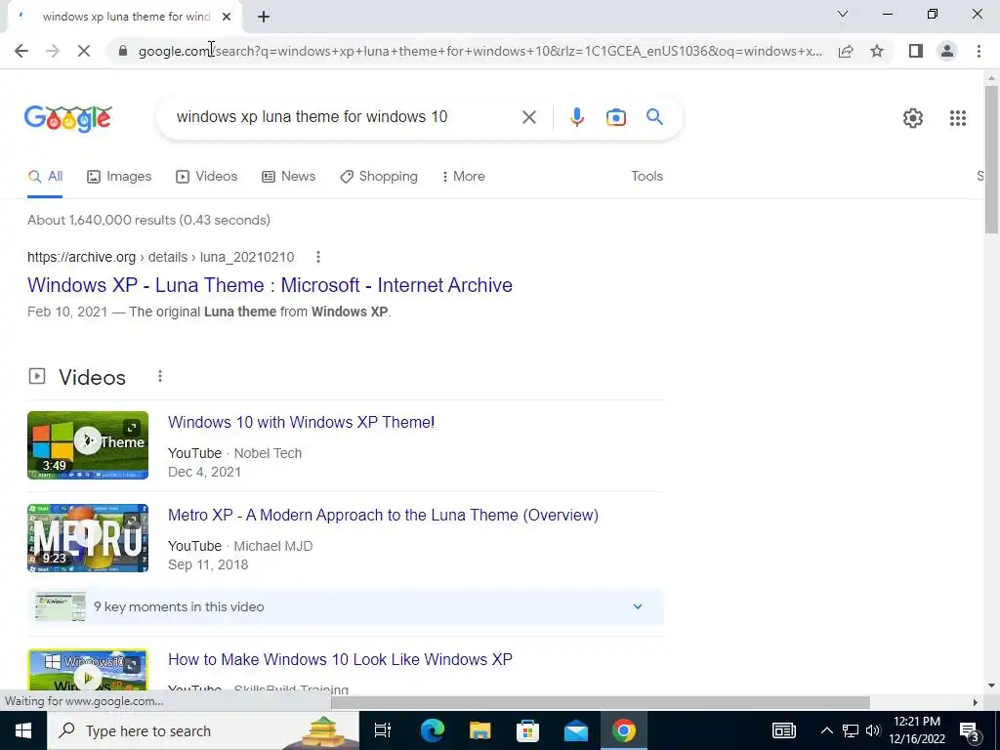This screenshot has width=1000, height=750.
Task: Switch to the Videos tab
Action: click(207, 177)
